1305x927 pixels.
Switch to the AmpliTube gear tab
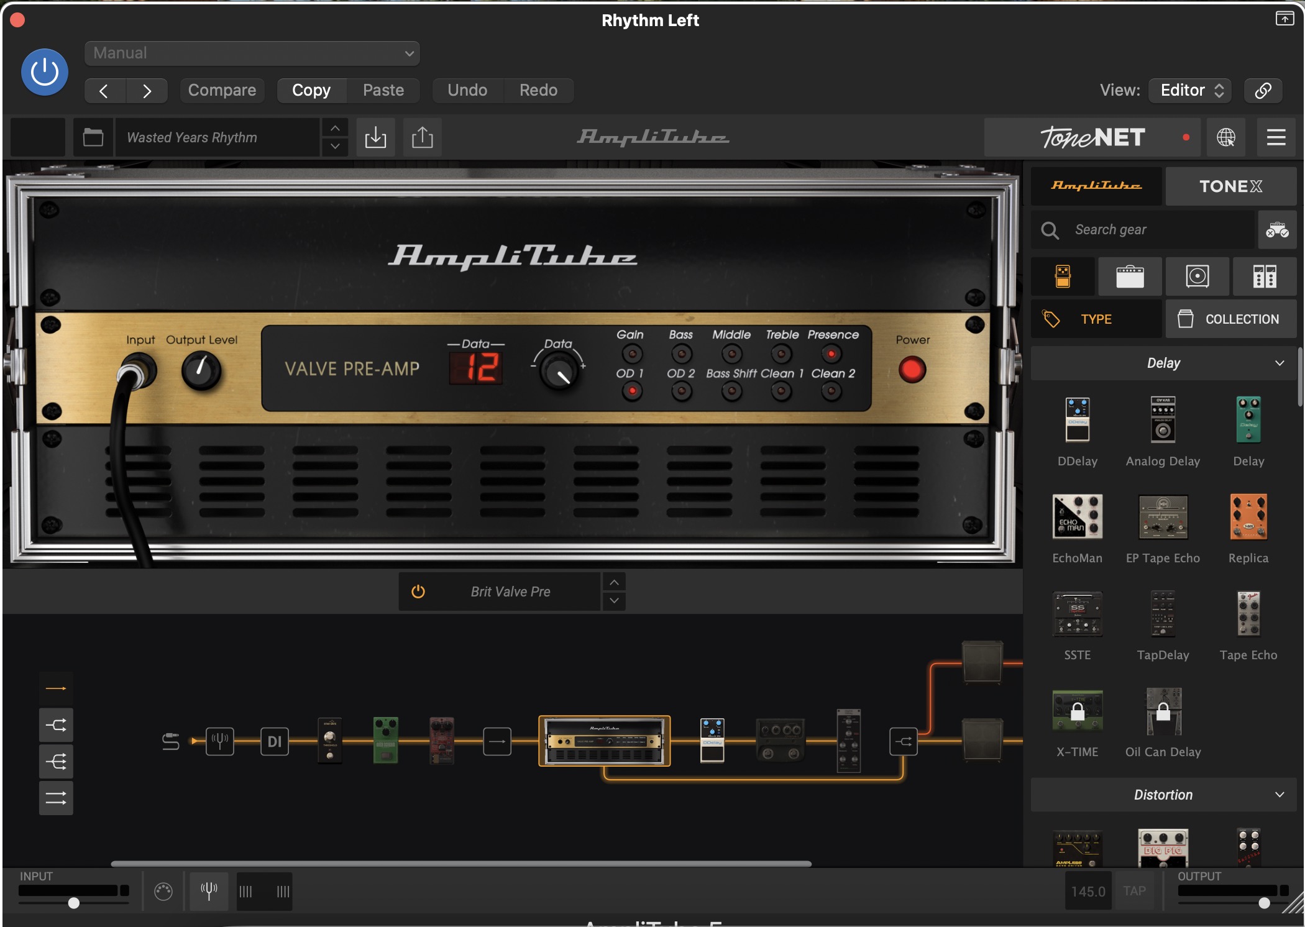click(x=1097, y=186)
